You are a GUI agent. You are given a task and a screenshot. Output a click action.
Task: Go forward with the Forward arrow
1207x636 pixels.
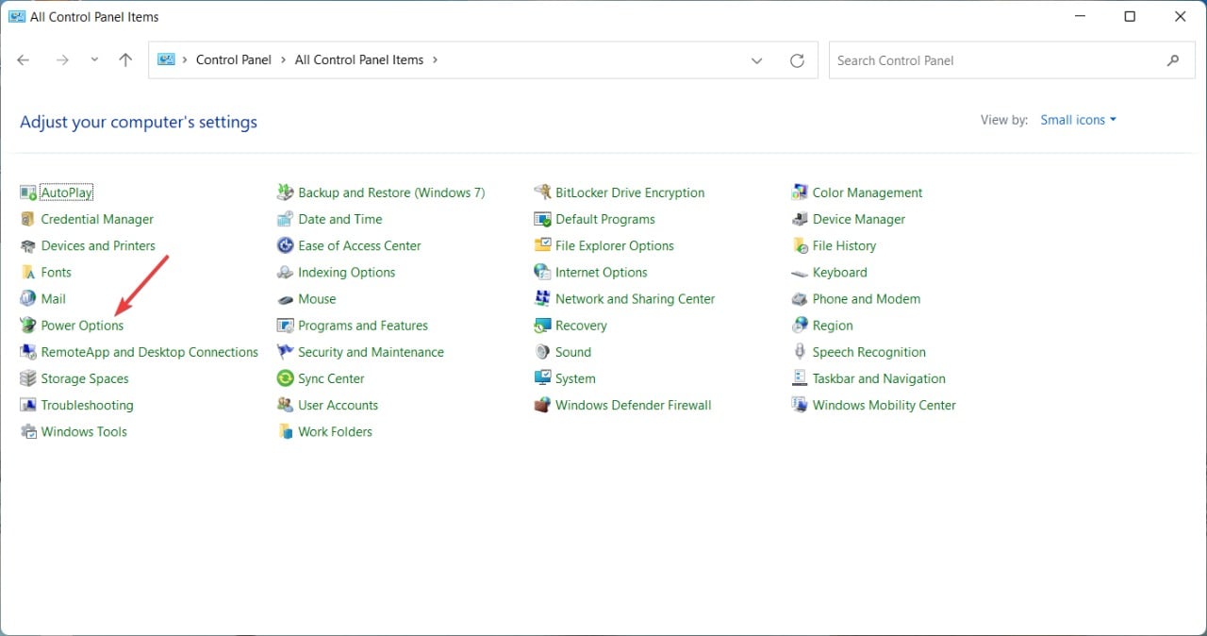[x=62, y=60]
